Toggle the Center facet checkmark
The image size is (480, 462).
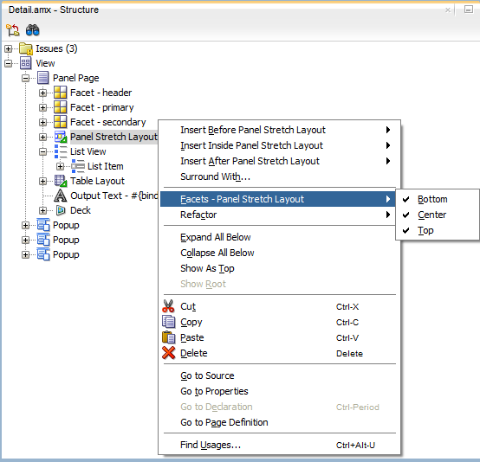click(405, 215)
